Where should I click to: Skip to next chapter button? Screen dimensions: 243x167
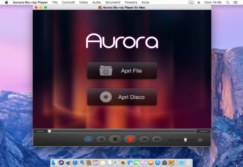tap(157, 140)
